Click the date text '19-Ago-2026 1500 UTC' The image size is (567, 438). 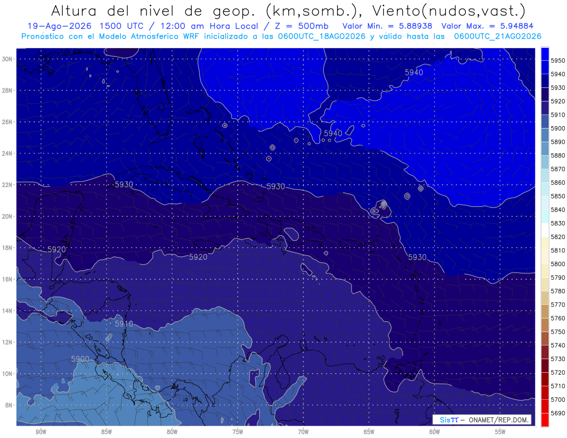[87, 26]
